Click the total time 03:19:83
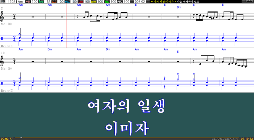This screenshot has height=140, width=254. point(247,139)
